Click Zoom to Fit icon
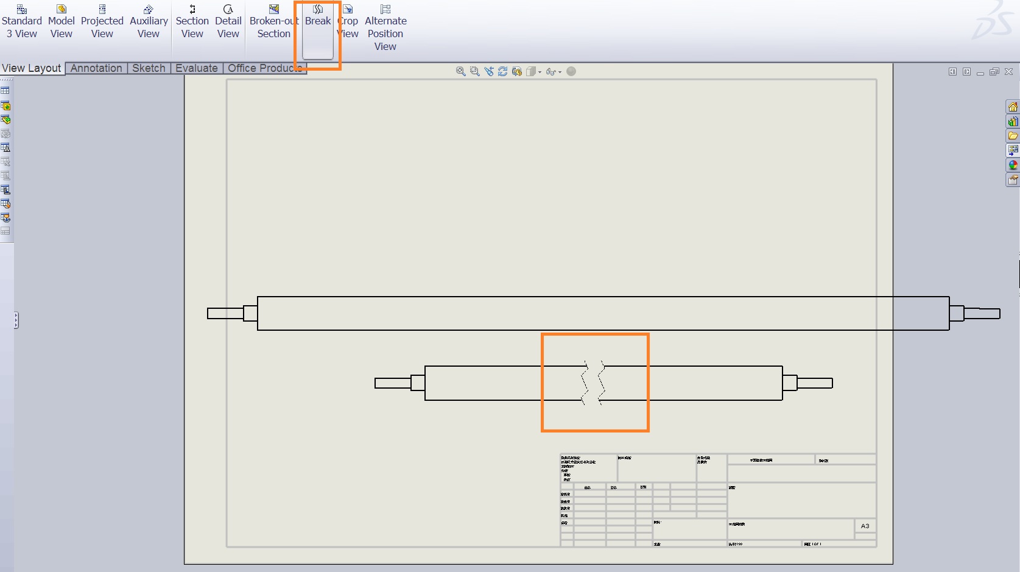Screen dimensions: 1020x572 point(461,71)
